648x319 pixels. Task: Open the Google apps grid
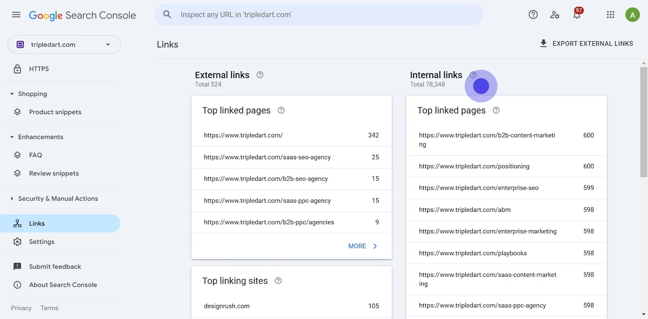tap(610, 15)
